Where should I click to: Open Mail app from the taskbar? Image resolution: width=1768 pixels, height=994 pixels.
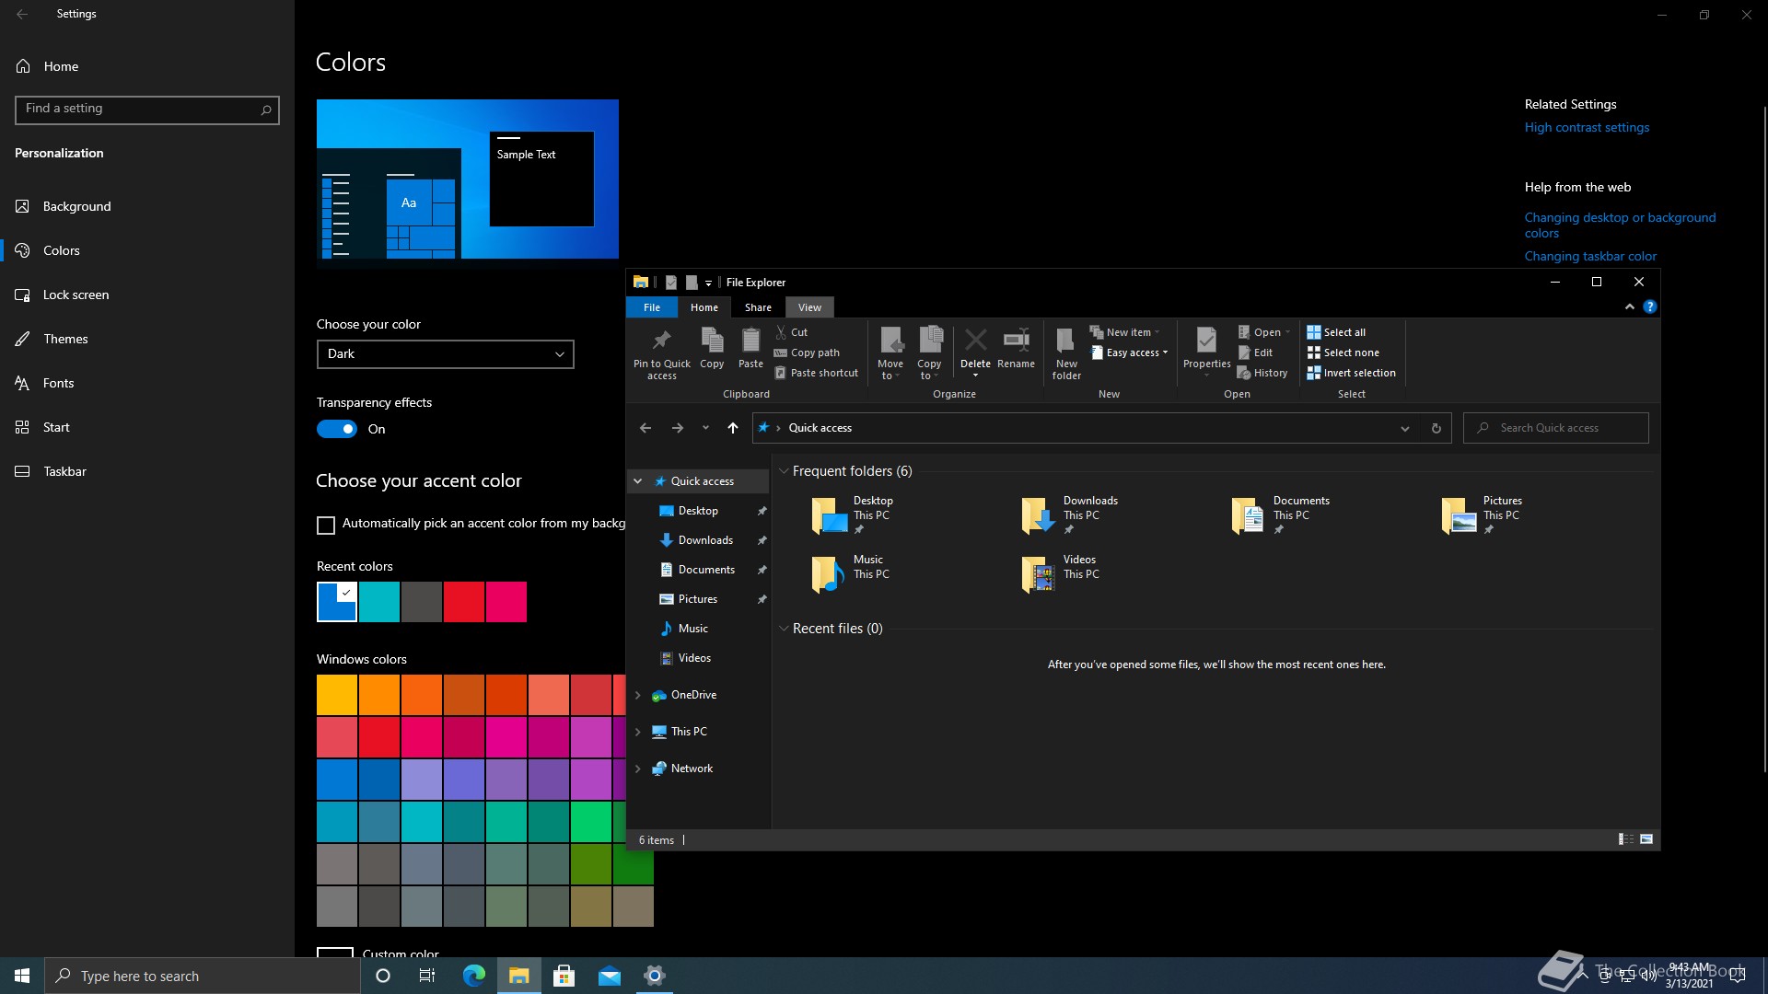[x=610, y=976]
